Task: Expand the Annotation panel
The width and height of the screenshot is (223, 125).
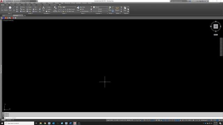Action: pos(47,13)
